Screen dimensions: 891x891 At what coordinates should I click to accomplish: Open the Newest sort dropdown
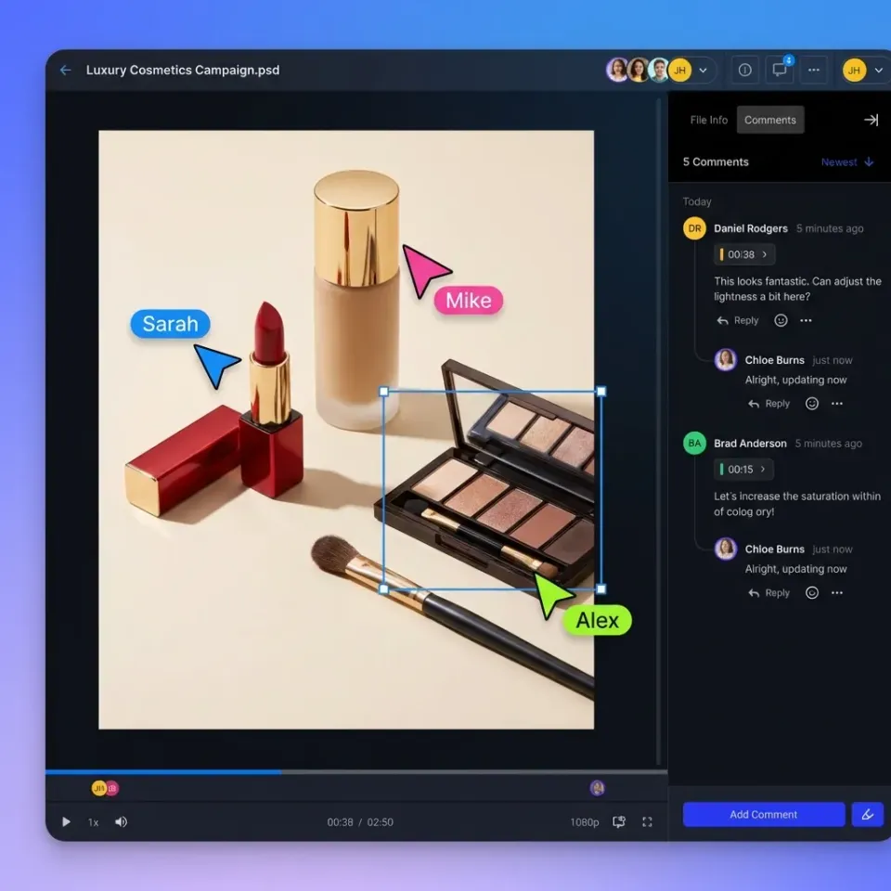point(846,161)
